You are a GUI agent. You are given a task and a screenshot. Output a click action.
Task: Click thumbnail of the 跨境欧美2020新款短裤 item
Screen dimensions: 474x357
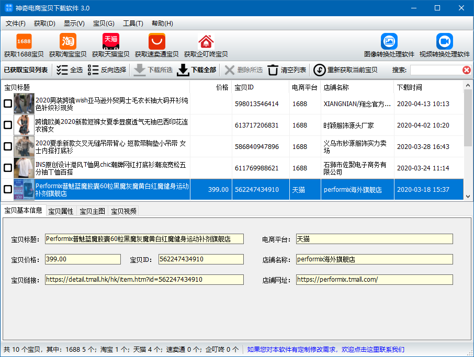click(x=24, y=125)
